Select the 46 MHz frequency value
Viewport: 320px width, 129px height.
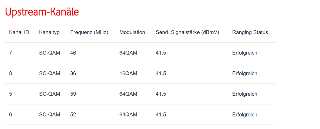click(x=73, y=53)
